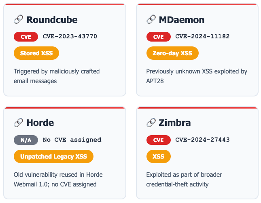Click the gray N/A badge on Horde card
The height and width of the screenshot is (203, 261).
(26, 140)
